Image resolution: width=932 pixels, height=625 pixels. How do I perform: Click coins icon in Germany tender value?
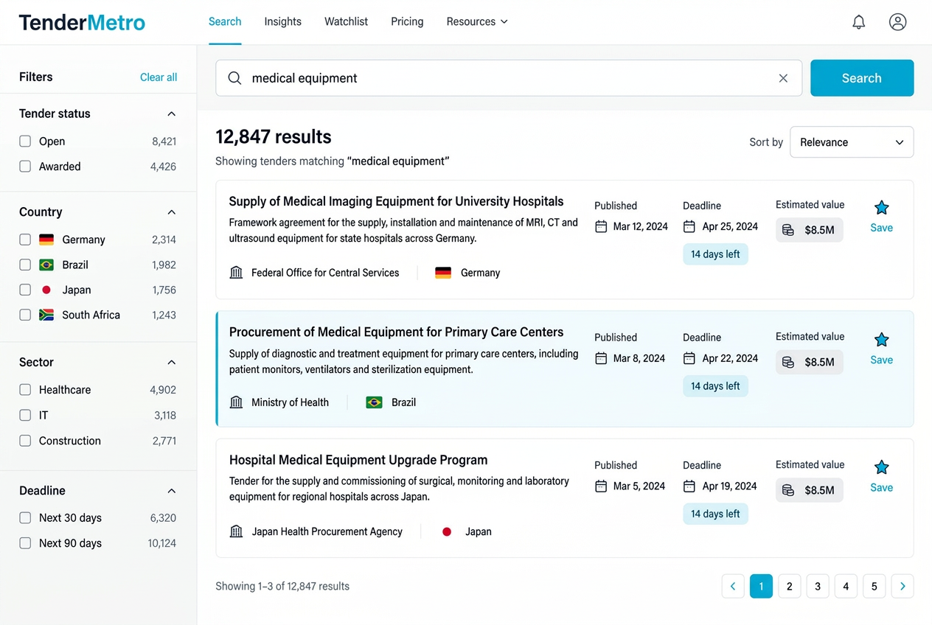pyautogui.click(x=788, y=230)
